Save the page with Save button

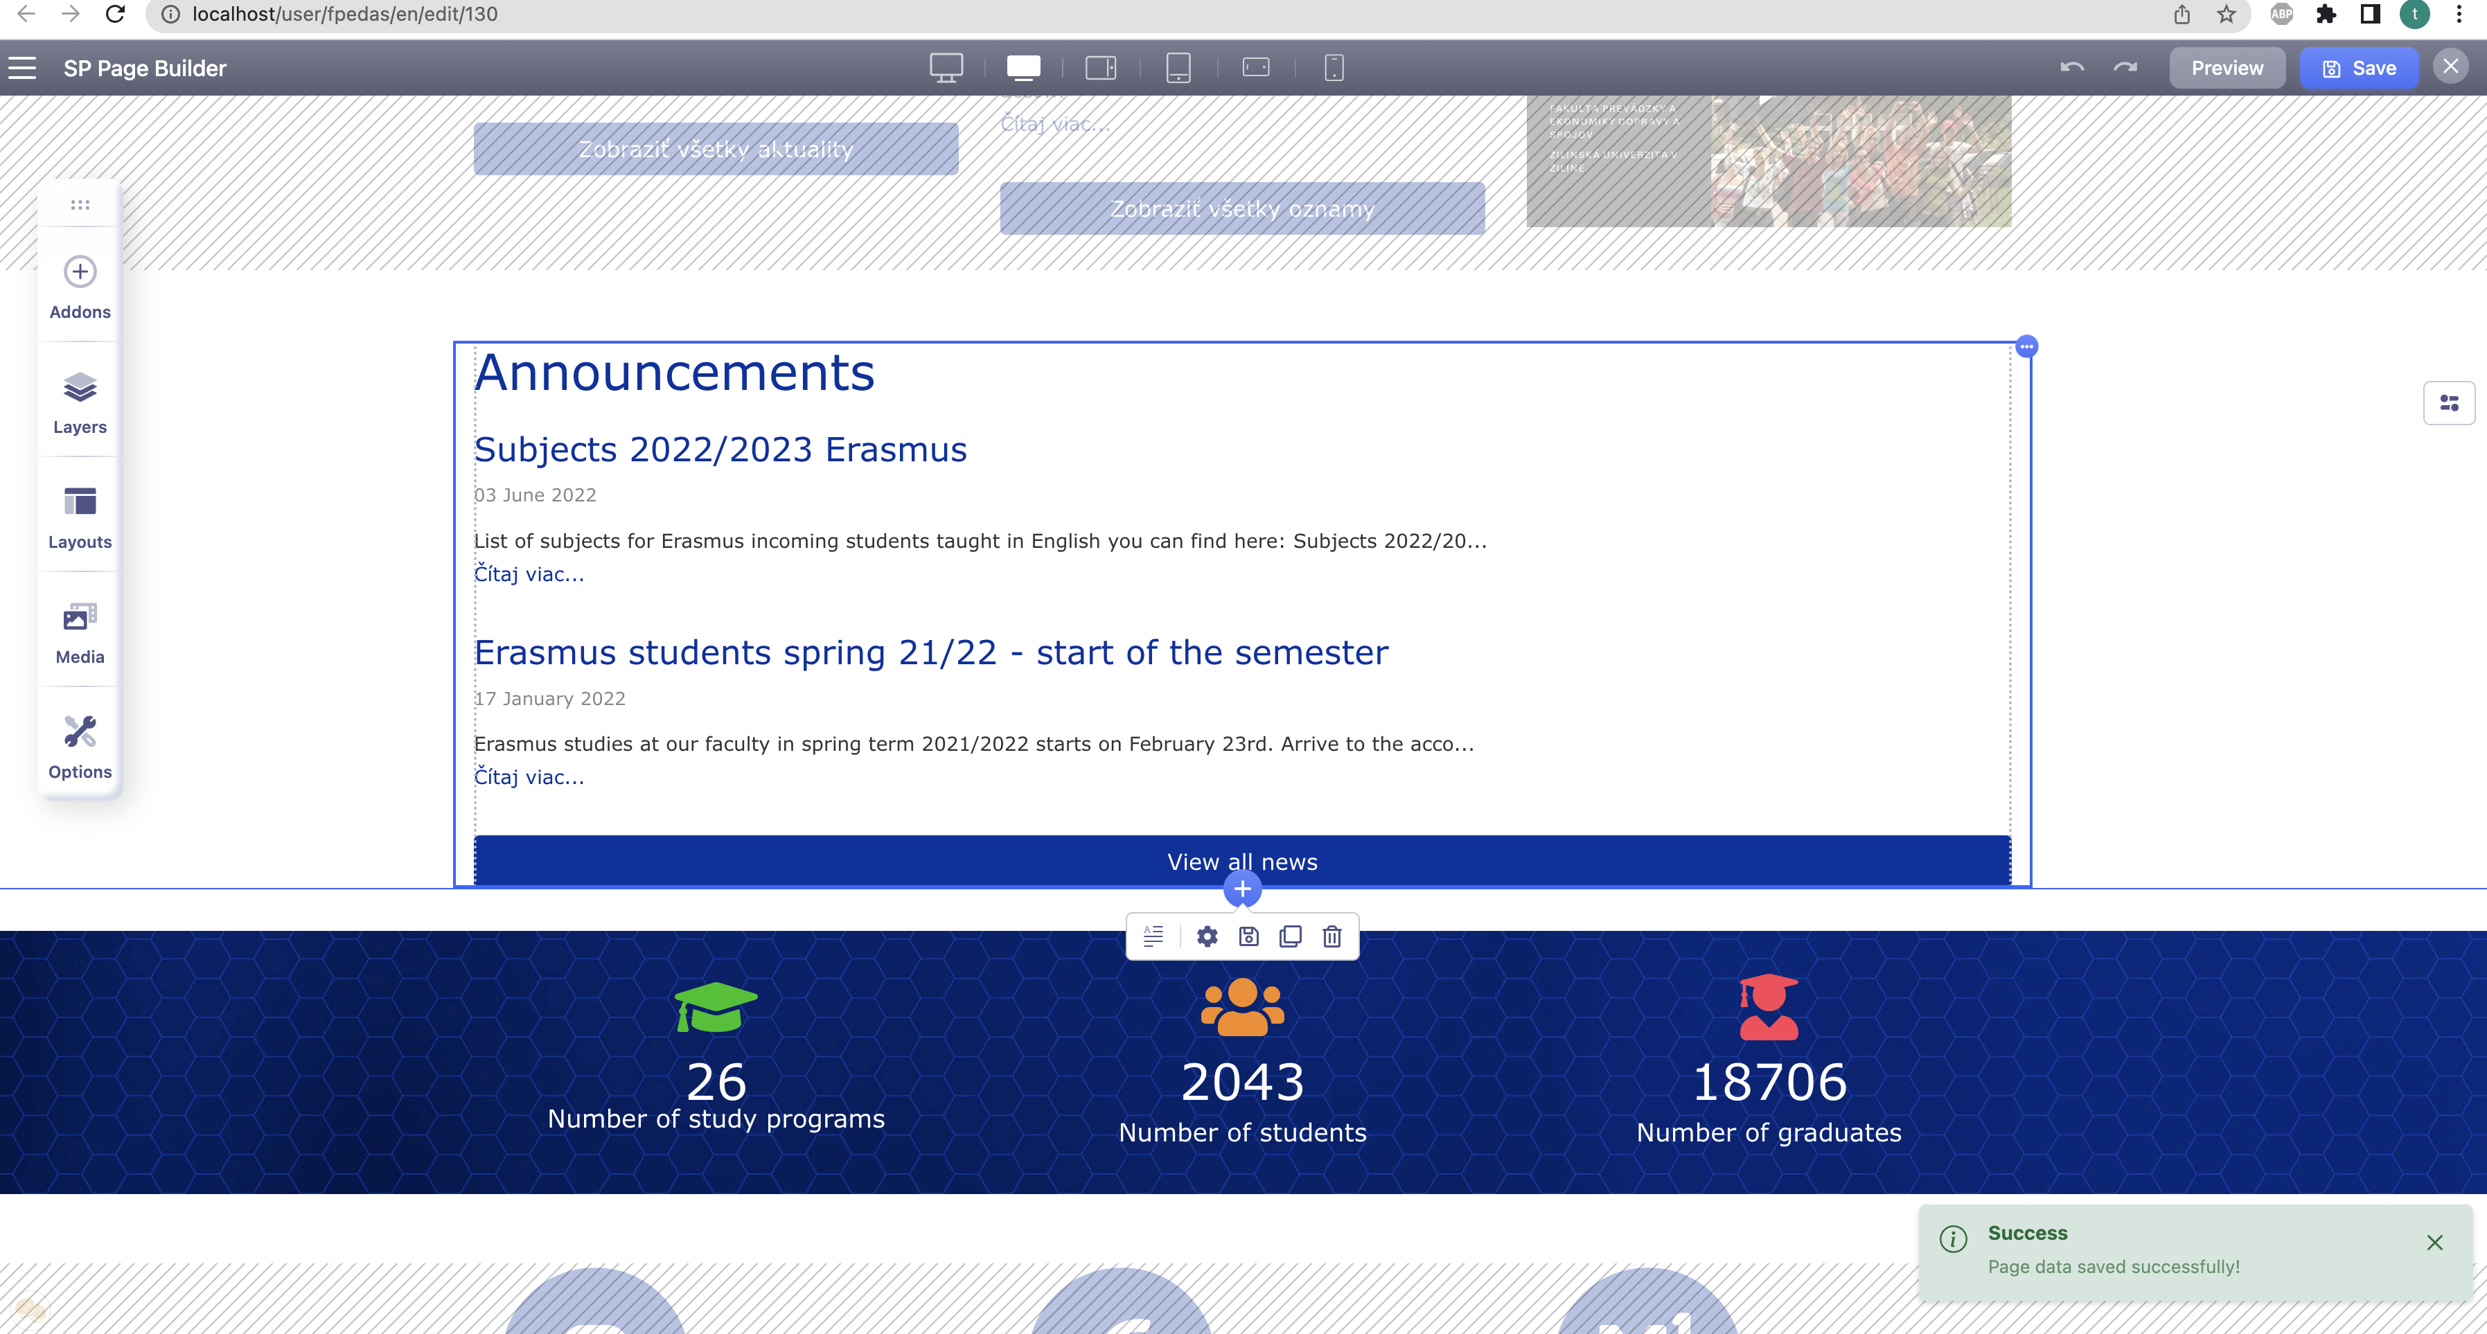2359,69
